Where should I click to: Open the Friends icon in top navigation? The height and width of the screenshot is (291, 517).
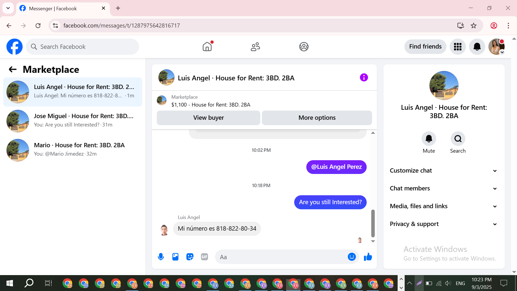pos(255,47)
